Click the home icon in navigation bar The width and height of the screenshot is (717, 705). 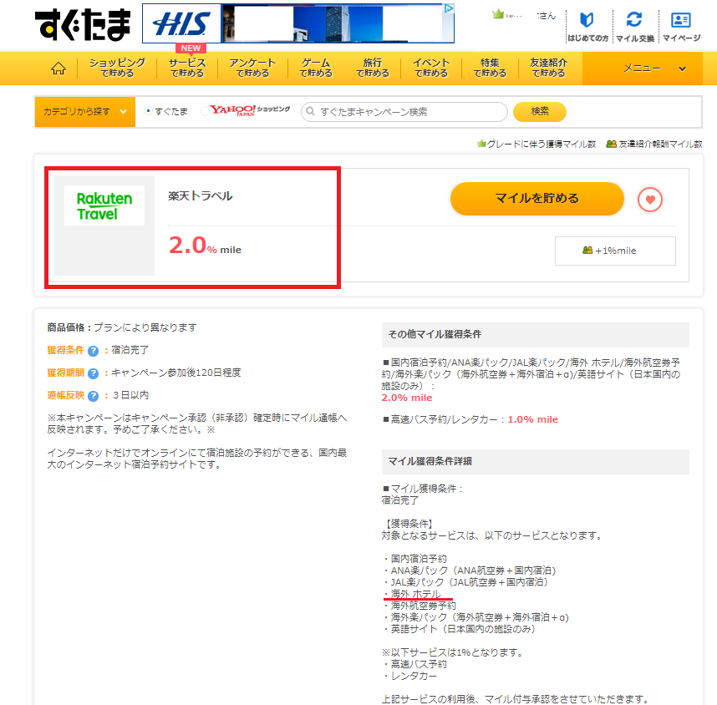(58, 68)
